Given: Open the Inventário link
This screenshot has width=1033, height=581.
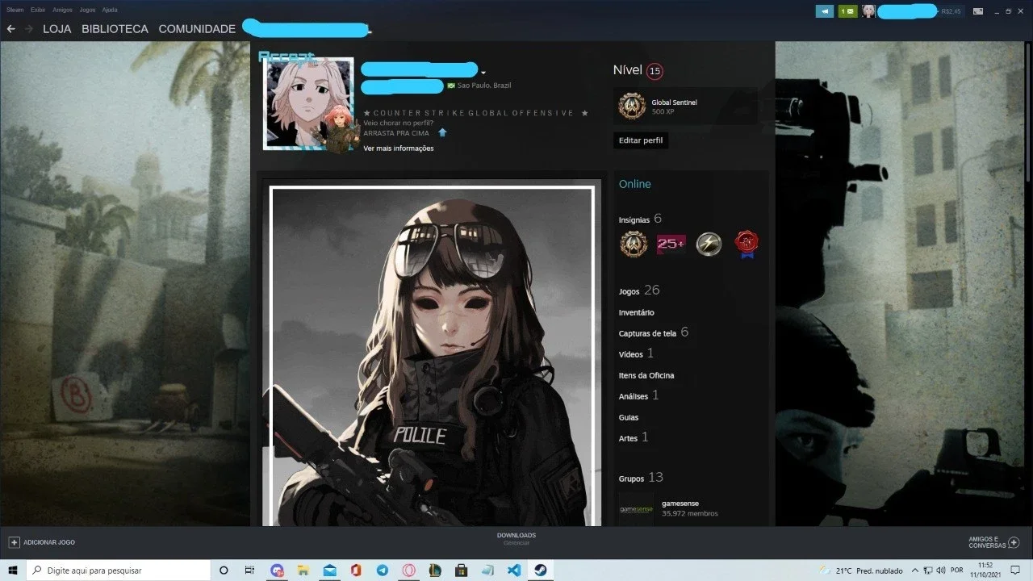Looking at the screenshot, I should tap(637, 312).
